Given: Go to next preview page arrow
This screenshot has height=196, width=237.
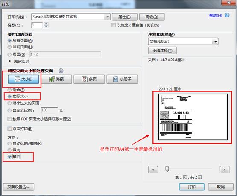Looking at the screenshot, I should (225, 170).
